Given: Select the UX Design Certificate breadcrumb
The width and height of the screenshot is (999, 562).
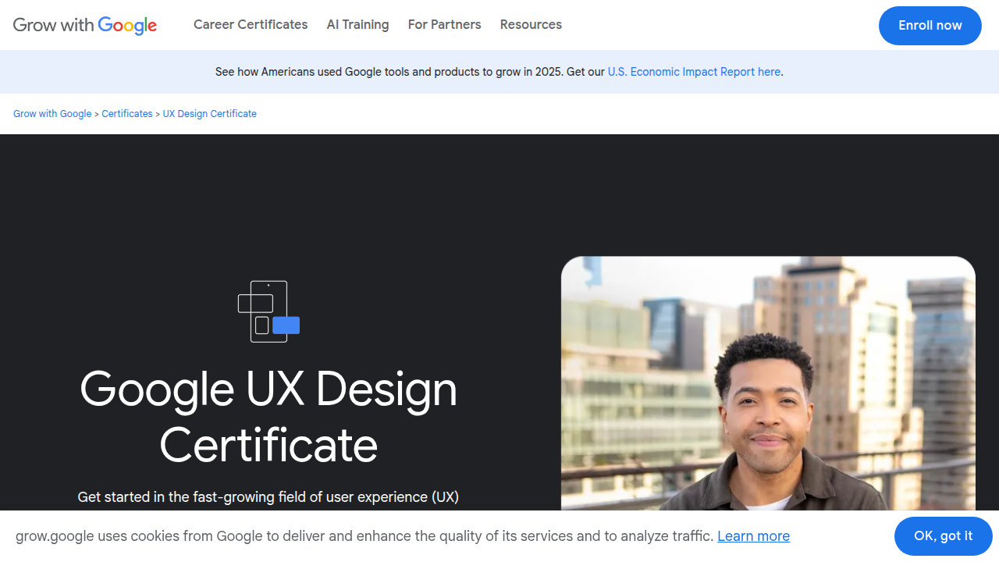Looking at the screenshot, I should click(x=209, y=113).
